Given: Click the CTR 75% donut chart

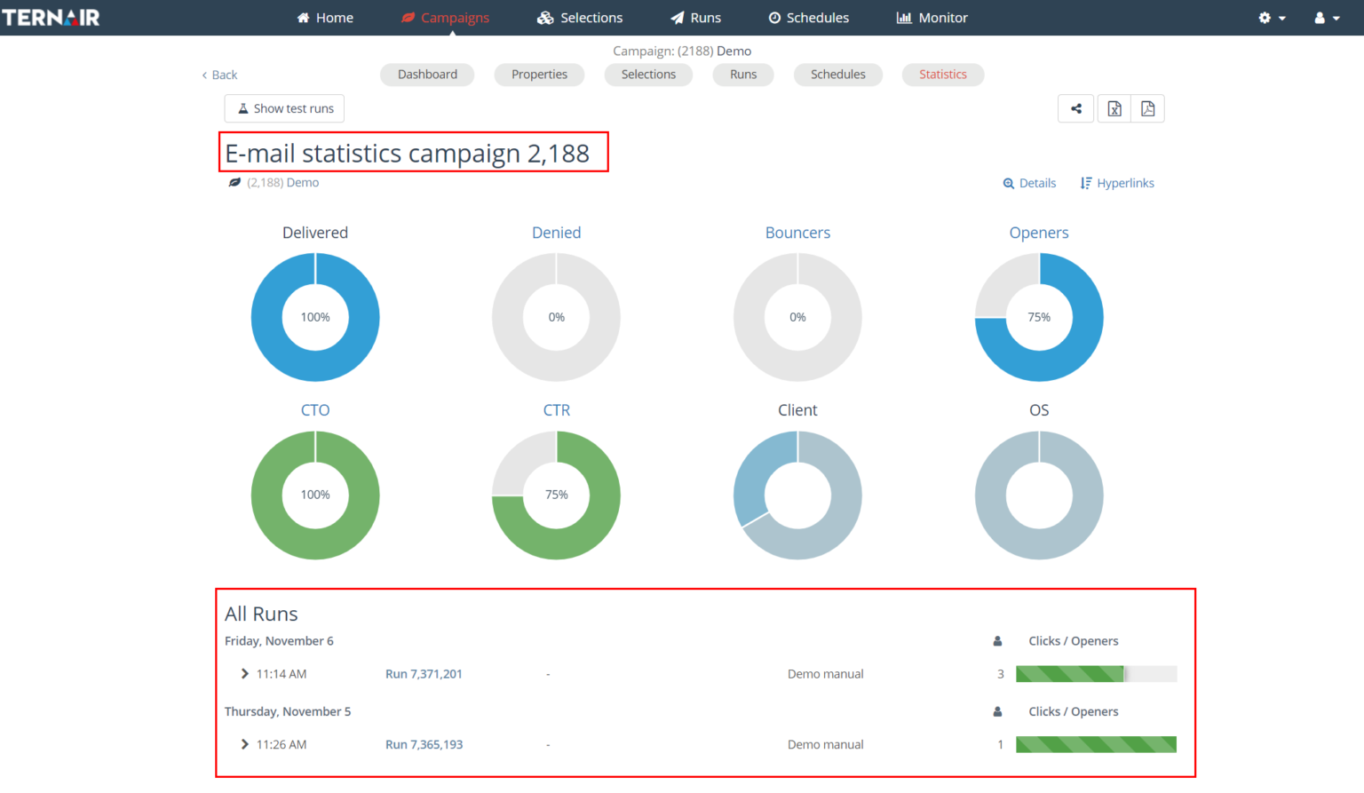Looking at the screenshot, I should click(x=557, y=495).
